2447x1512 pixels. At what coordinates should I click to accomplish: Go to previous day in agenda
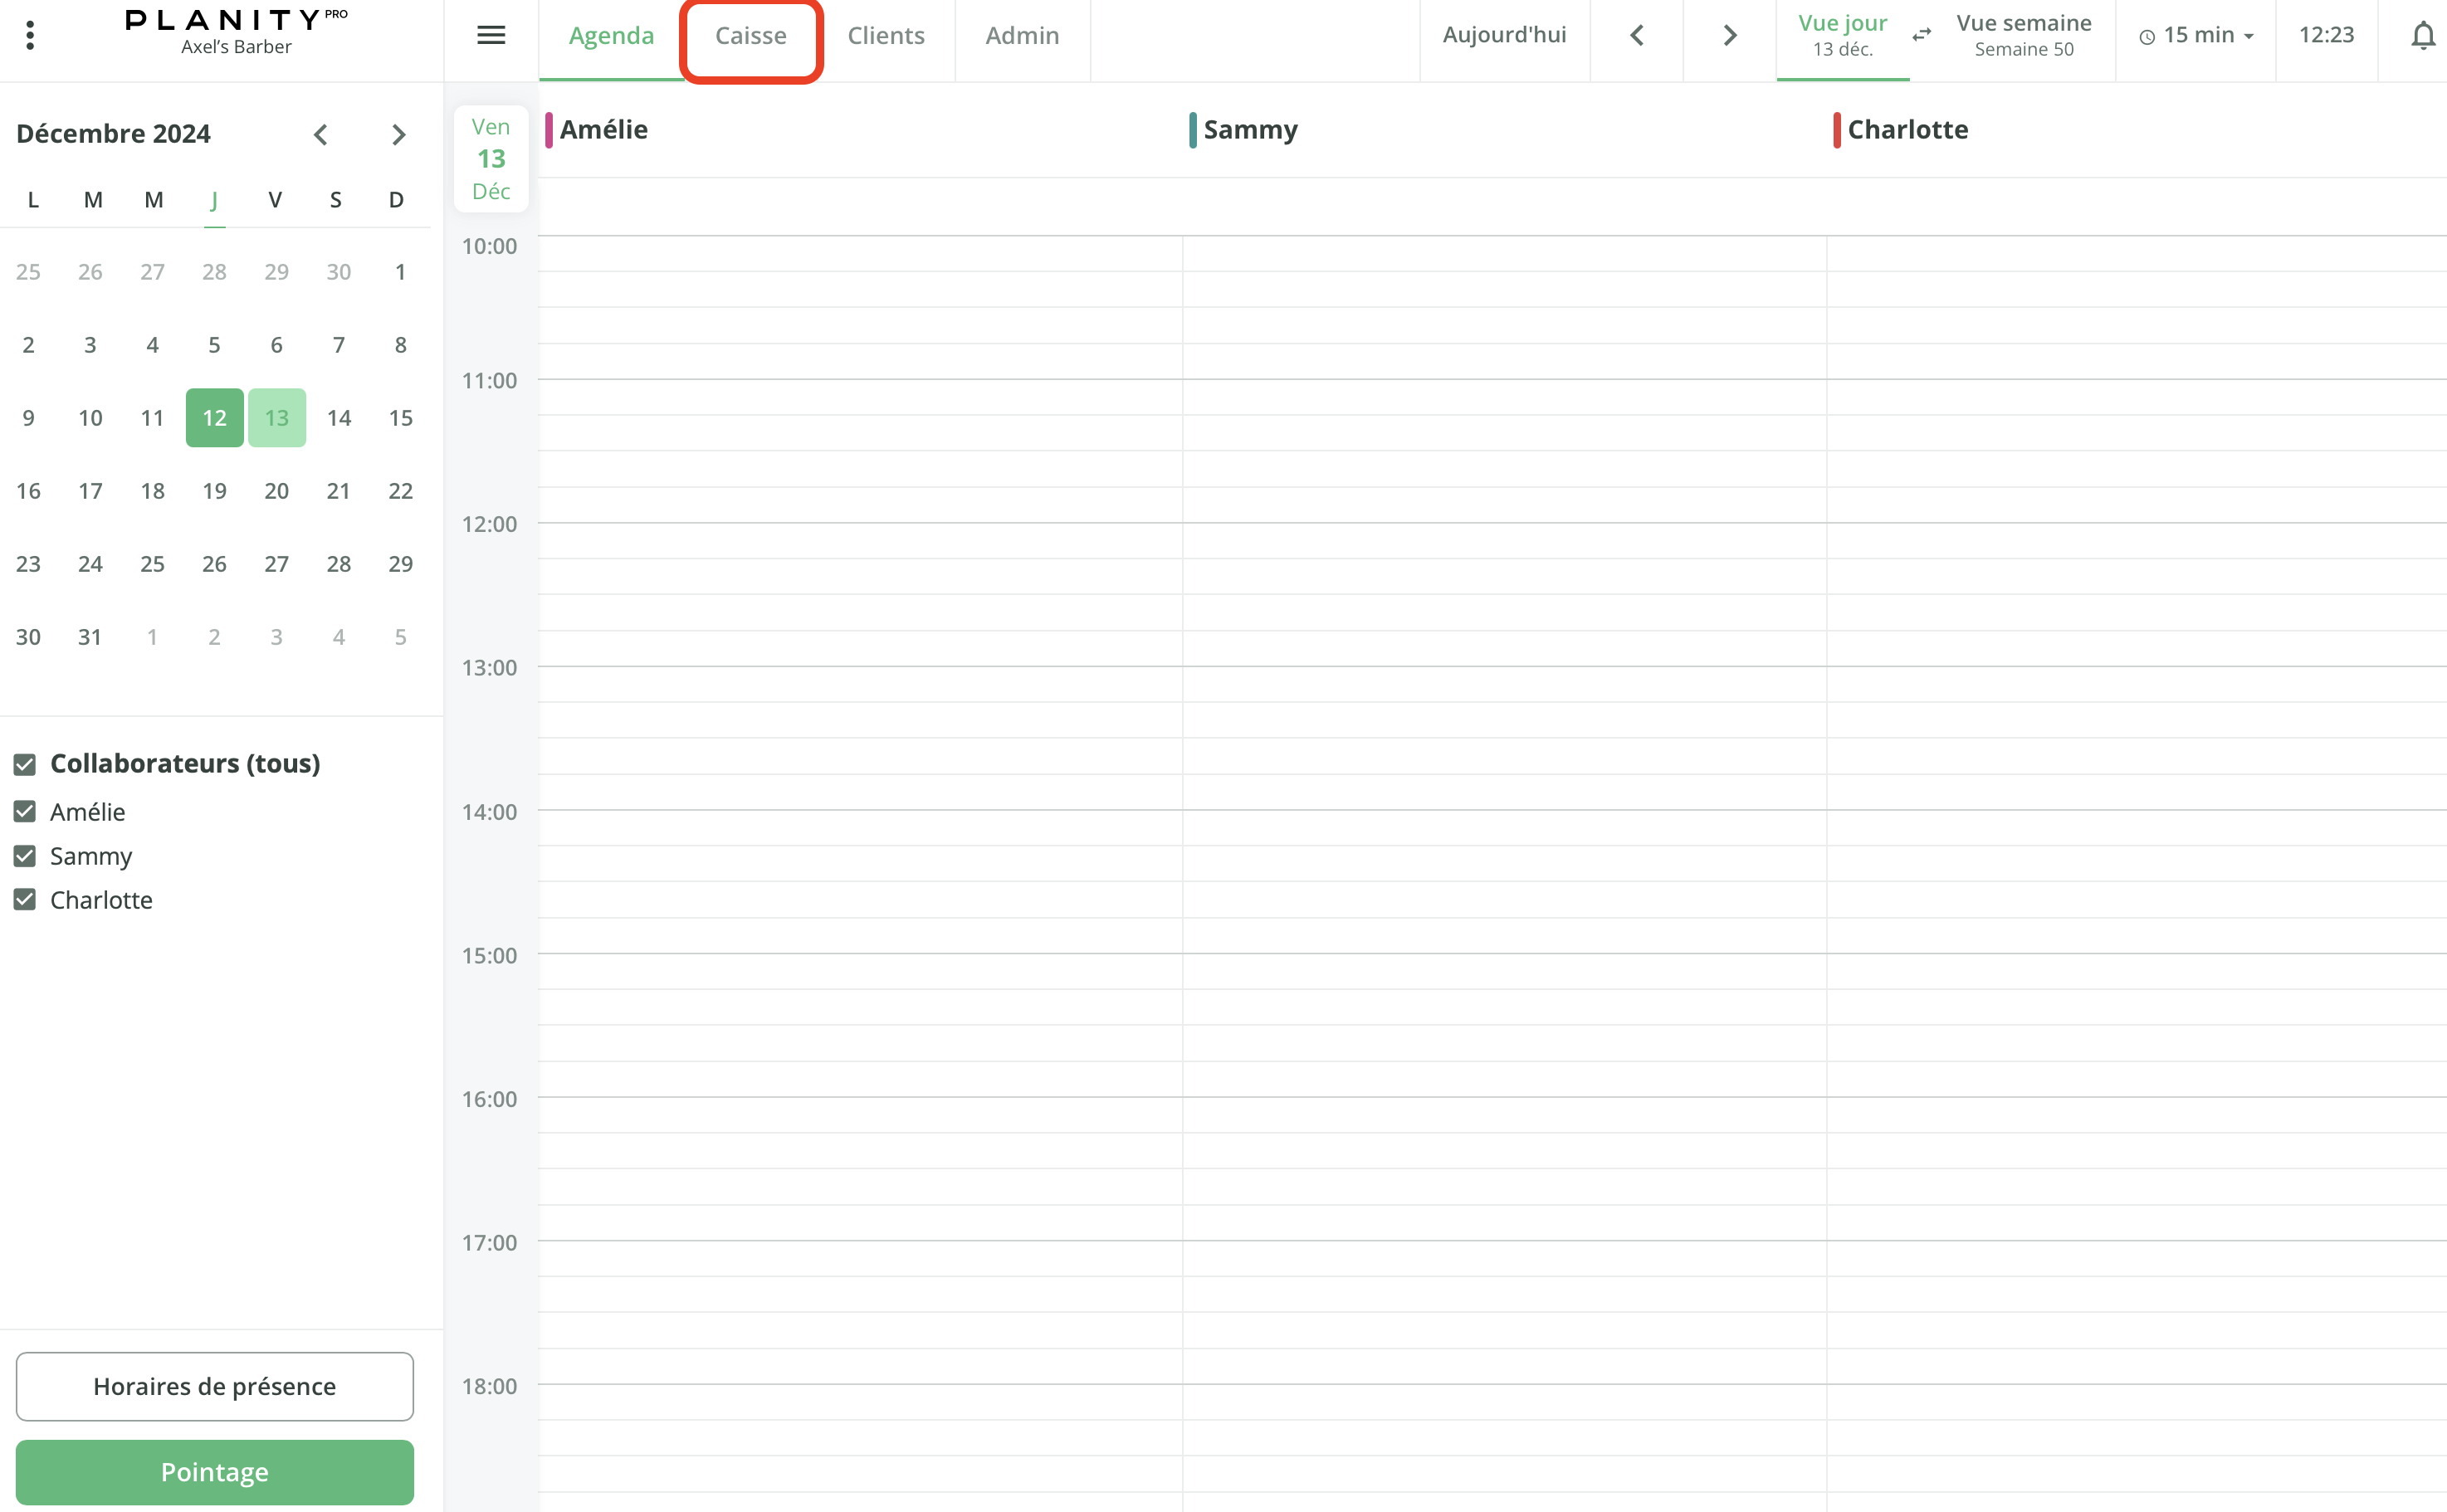(x=1636, y=36)
